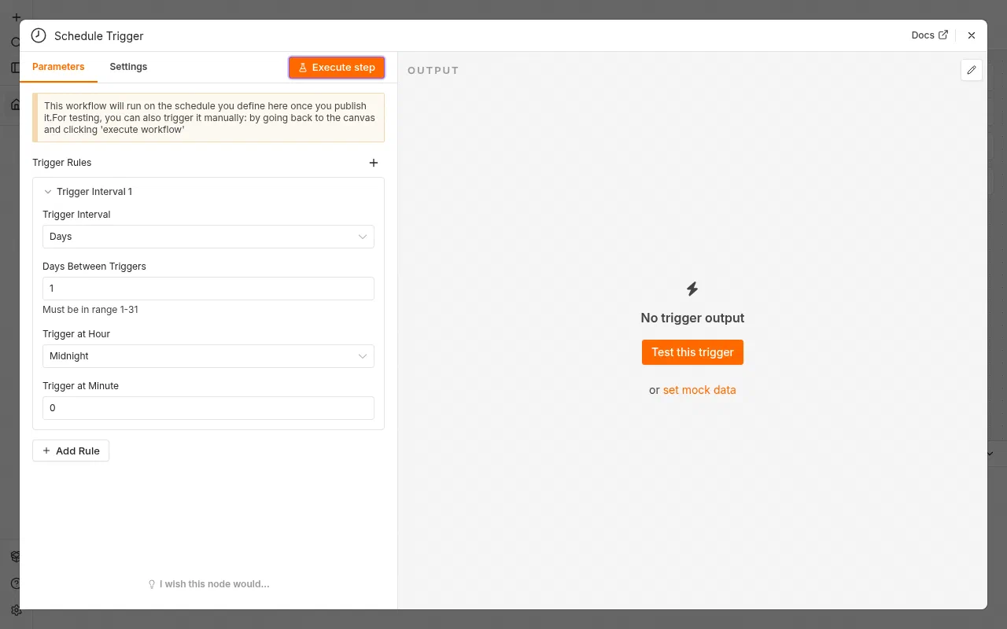This screenshot has height=629, width=1007.
Task: Edit output with the pencil icon
Action: click(972, 70)
